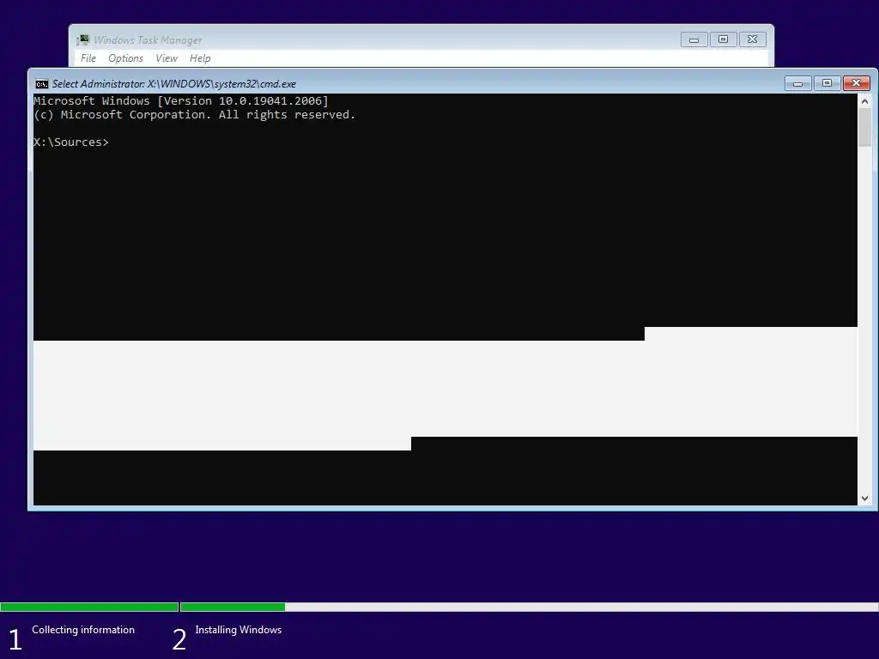Click the Windows Task Manager title text
The width and height of the screenshot is (879, 659).
tap(148, 40)
